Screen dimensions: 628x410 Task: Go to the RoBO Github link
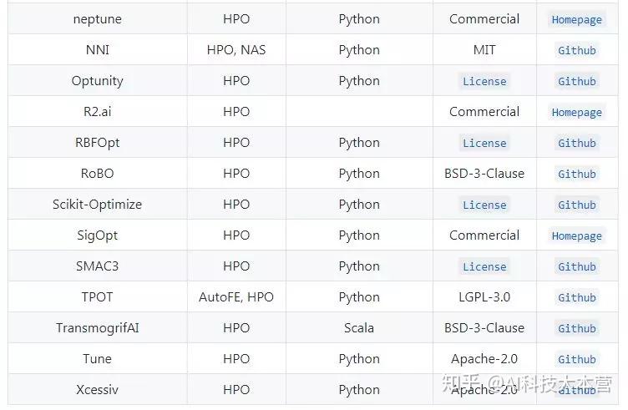pyautogui.click(x=576, y=175)
